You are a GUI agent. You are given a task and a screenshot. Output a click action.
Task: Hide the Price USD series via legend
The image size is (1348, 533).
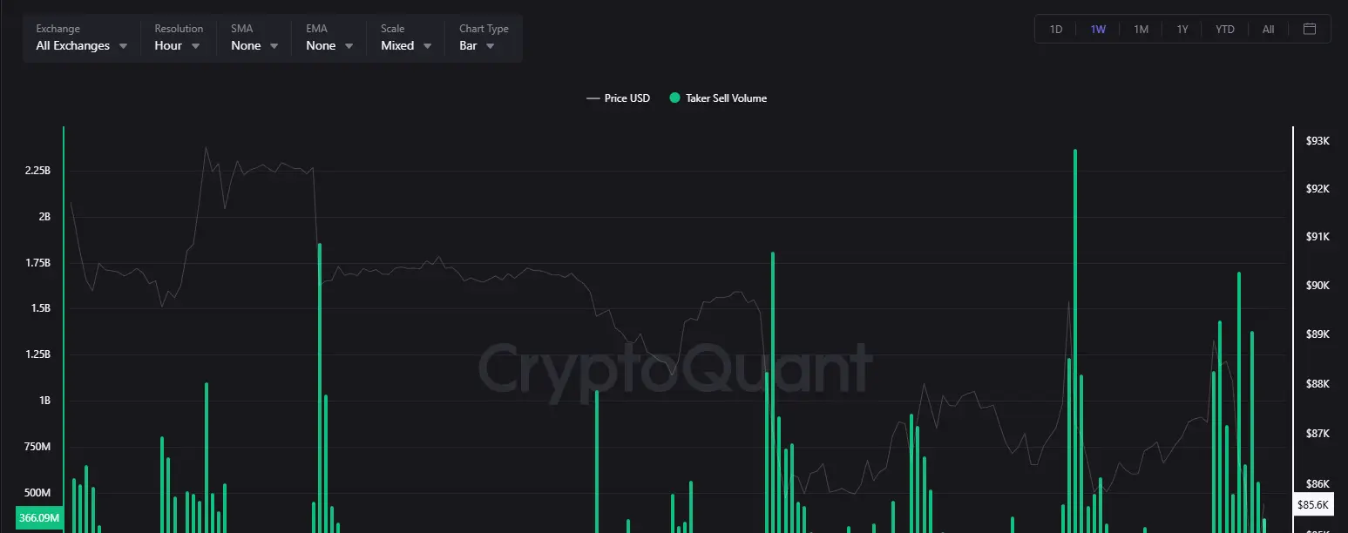coord(627,98)
